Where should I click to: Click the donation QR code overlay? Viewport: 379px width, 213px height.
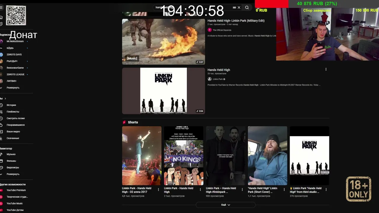tap(16, 15)
